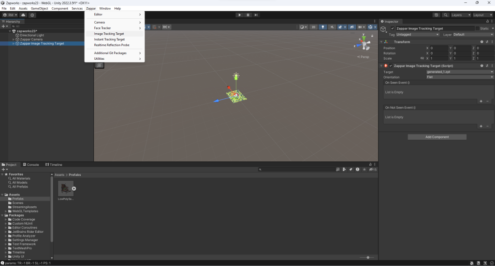The height and width of the screenshot is (266, 495).
Task: Collapse the zapworks23 scene in Hierarchy
Action: 10,31
